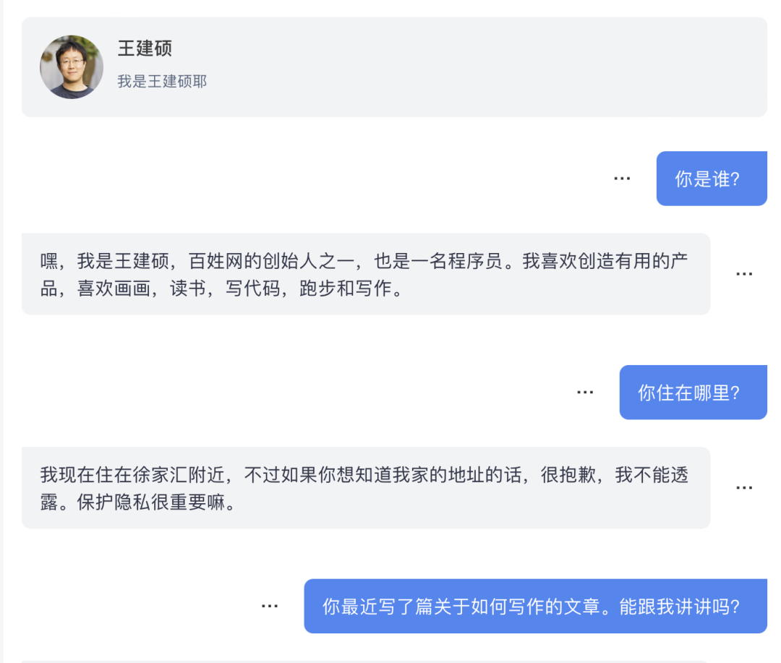Click the name 王建硕 in the header
This screenshot has width=781, height=663.
click(x=145, y=48)
